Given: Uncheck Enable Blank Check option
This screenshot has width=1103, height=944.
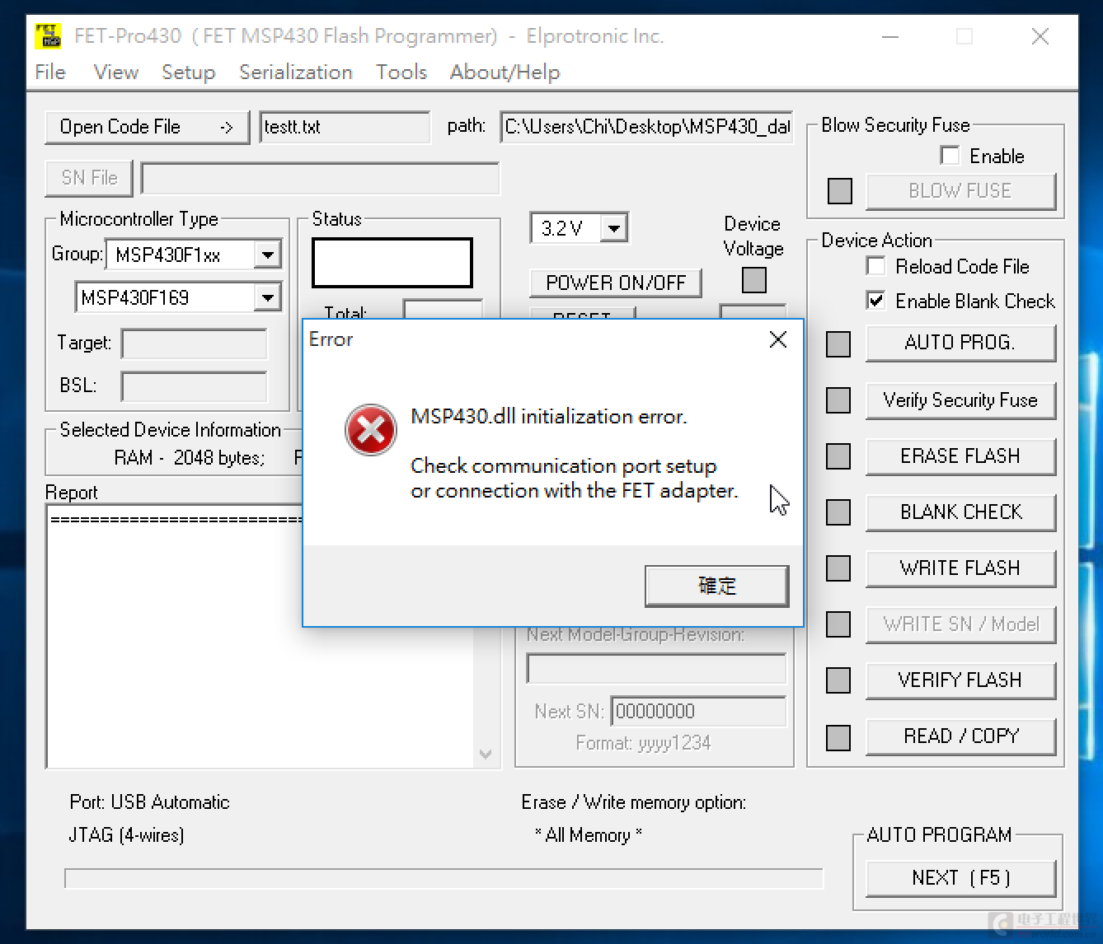Looking at the screenshot, I should pyautogui.click(x=875, y=301).
